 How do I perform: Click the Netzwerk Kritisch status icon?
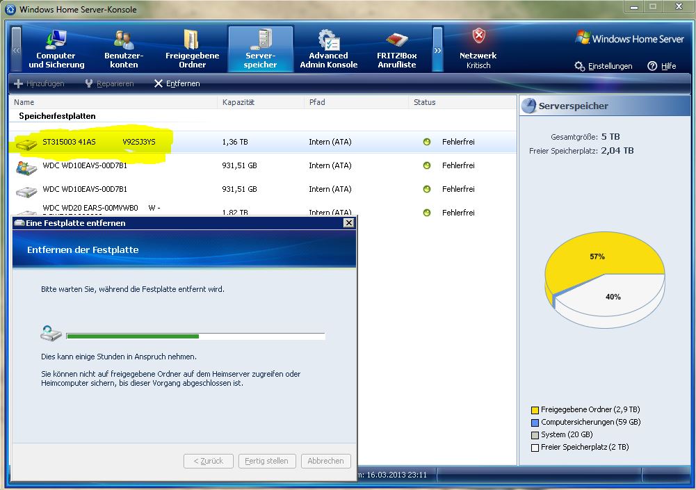tap(478, 35)
